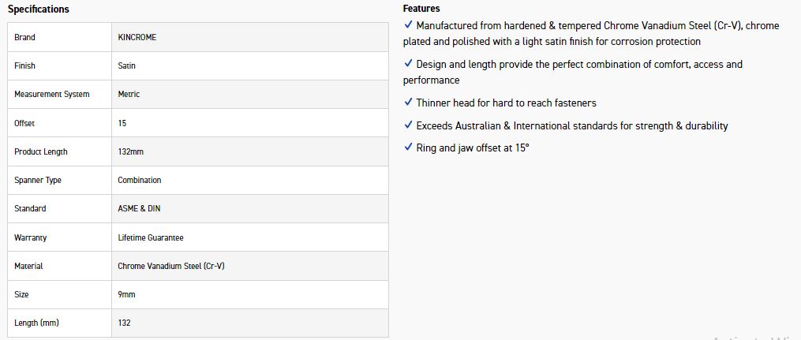Click the checkmark before "Exceeds Australian" feature
Image resolution: width=801 pixels, height=340 pixels.
pyautogui.click(x=408, y=125)
